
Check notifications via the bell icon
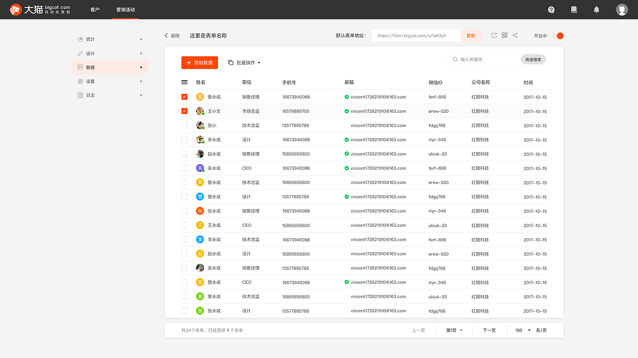(x=596, y=9)
